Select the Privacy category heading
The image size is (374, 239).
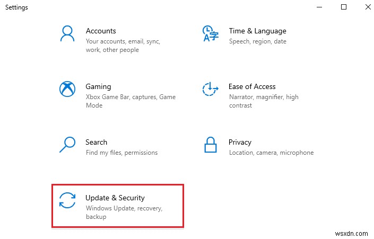[240, 142]
